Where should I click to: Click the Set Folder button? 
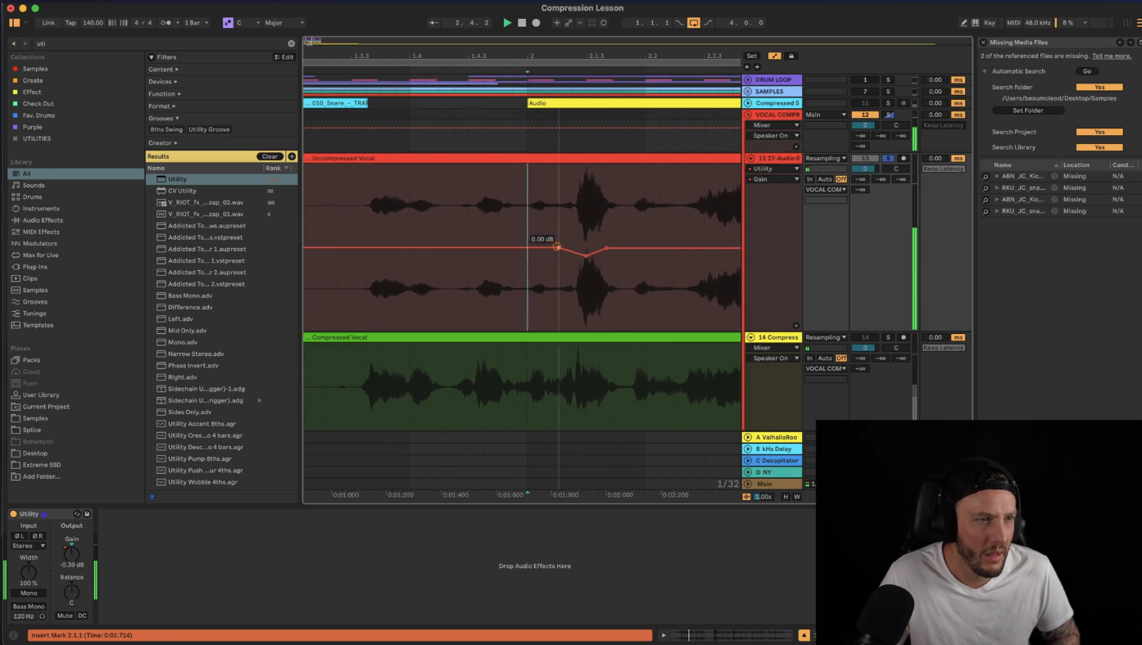coord(1028,111)
